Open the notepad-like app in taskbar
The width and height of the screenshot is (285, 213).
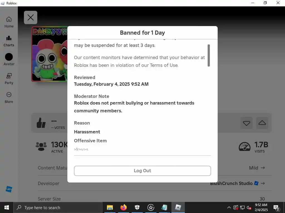[x=164, y=207]
